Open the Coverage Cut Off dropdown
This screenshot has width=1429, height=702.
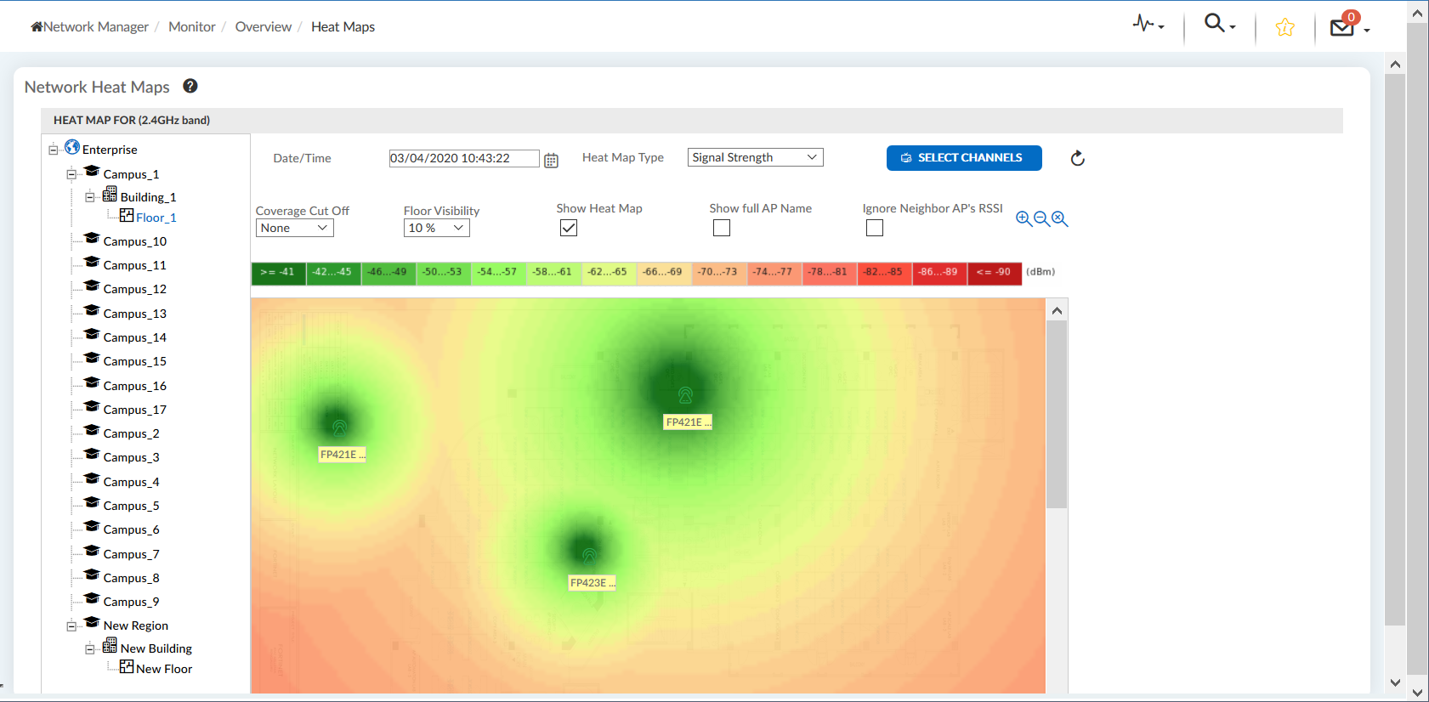[x=294, y=228]
